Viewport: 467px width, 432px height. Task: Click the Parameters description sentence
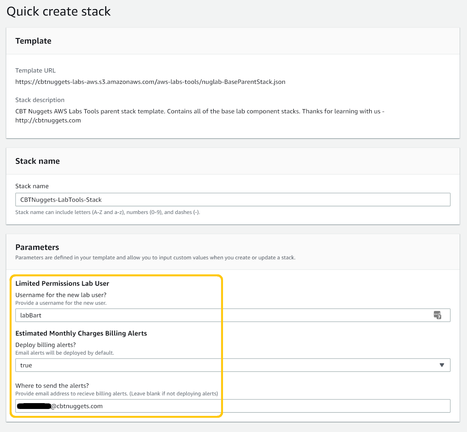(x=155, y=258)
